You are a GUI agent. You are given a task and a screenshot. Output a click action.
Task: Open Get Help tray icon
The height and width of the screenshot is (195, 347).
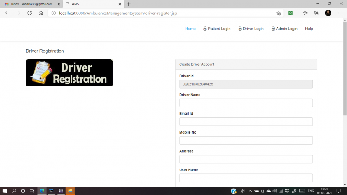[x=233, y=191]
